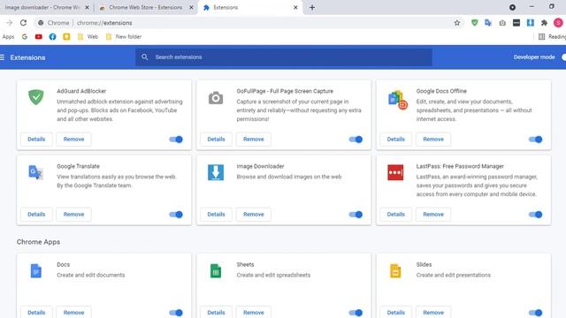The image size is (566, 318).
Task: Switch to Chrome Web Store tab
Action: point(146,7)
